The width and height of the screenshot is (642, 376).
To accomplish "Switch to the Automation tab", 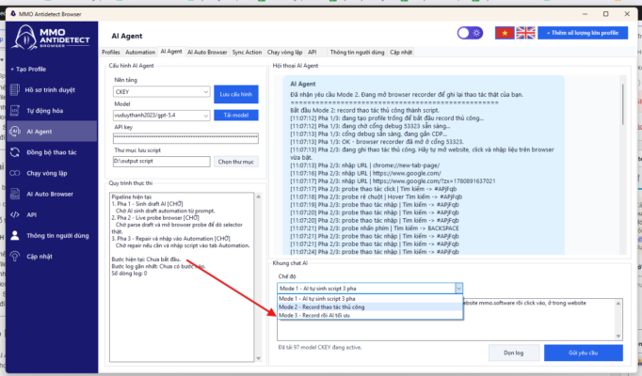I will coord(140,52).
